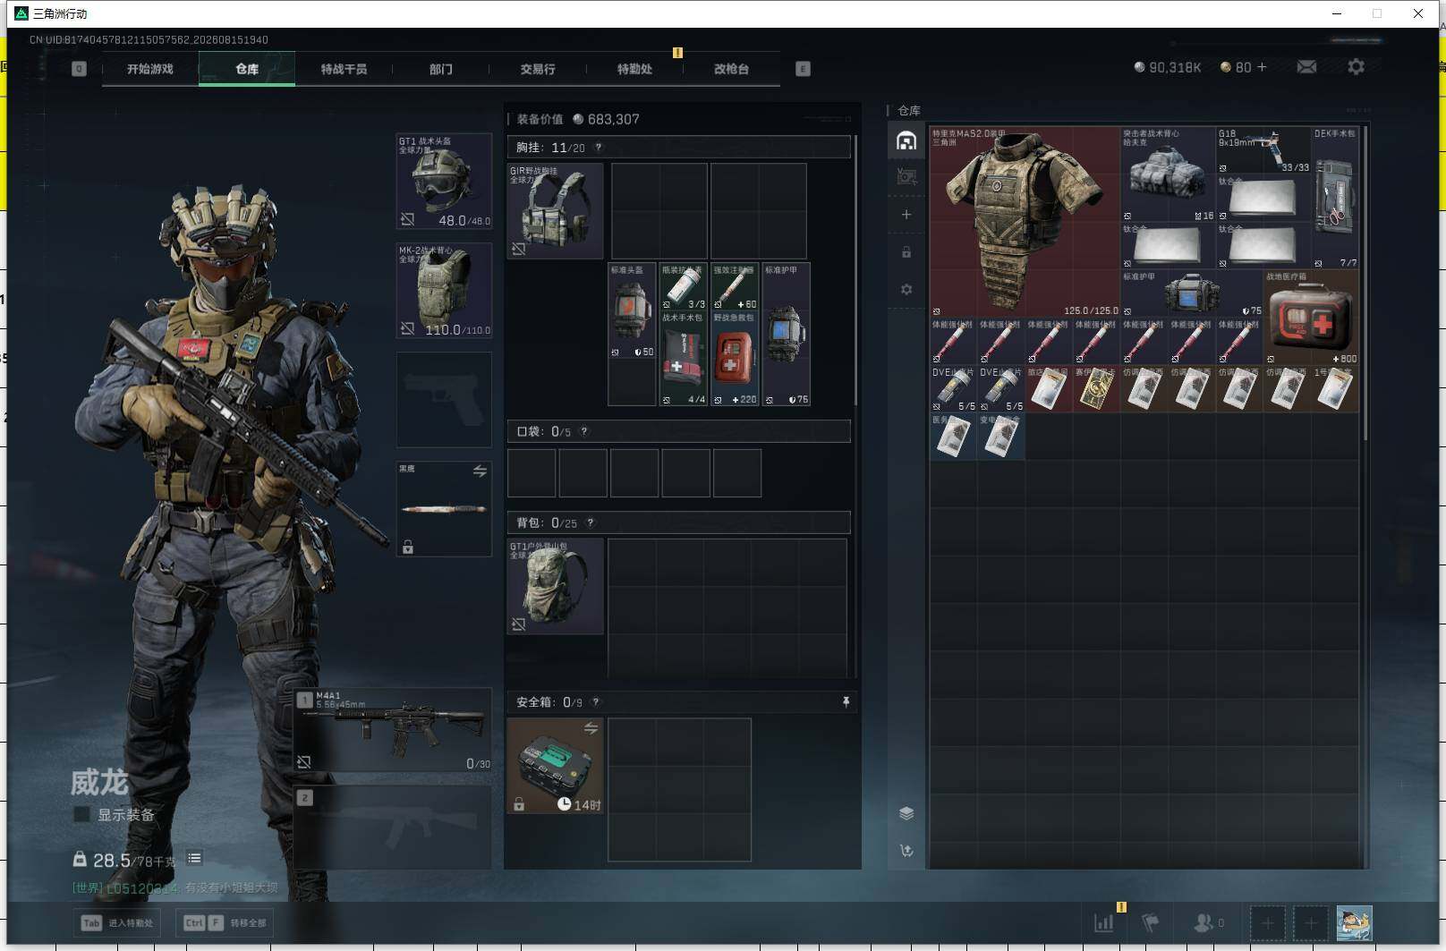Select the safe box item showing 14时
This screenshot has height=951, width=1446.
555,766
